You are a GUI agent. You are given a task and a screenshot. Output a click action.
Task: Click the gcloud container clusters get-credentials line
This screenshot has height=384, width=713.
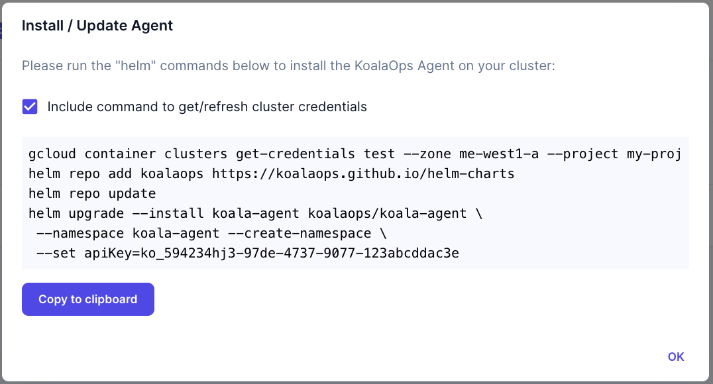click(355, 154)
